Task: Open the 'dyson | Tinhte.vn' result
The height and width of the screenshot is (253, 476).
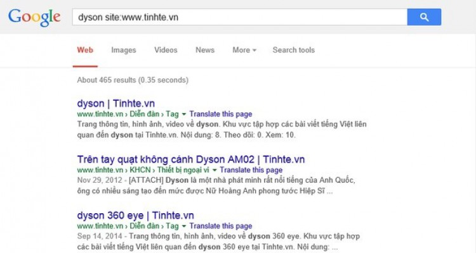Action: (x=116, y=104)
